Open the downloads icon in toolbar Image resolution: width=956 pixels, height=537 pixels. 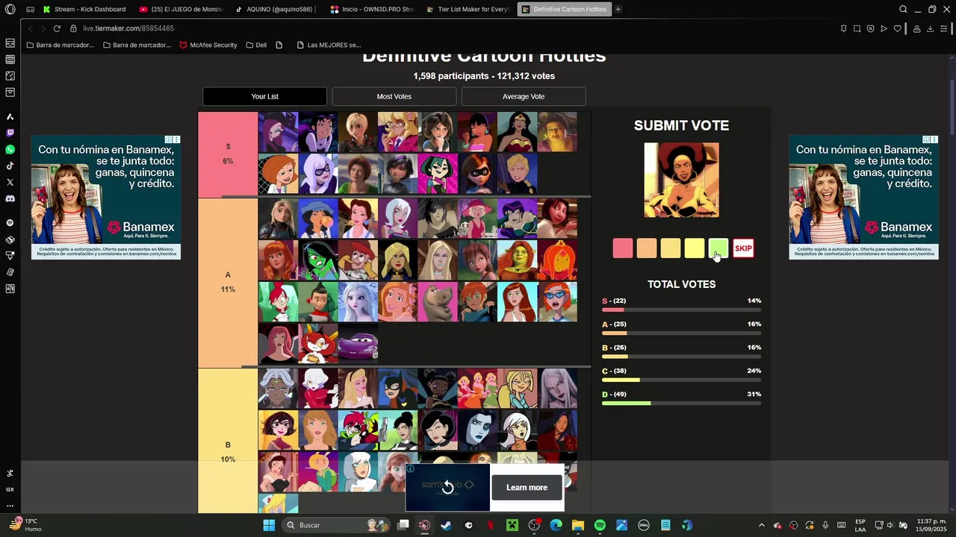tap(930, 28)
